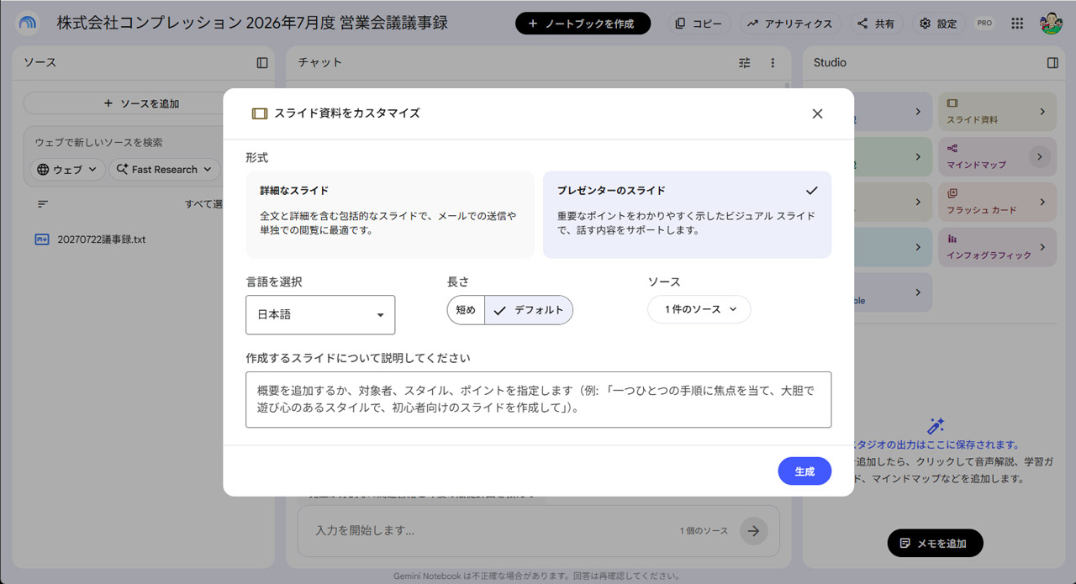The height and width of the screenshot is (584, 1076).
Task: Click the slide deck icon in Studio card
Action: click(952, 103)
